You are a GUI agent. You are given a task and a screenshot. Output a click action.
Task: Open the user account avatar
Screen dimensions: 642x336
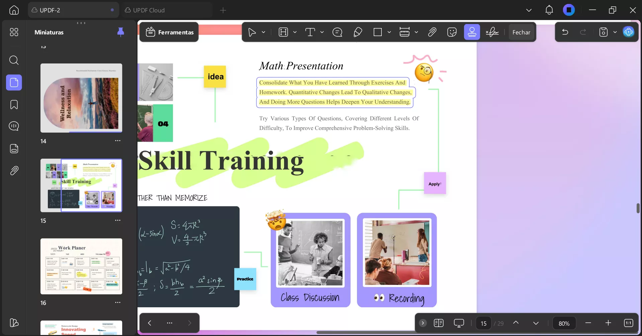point(569,10)
